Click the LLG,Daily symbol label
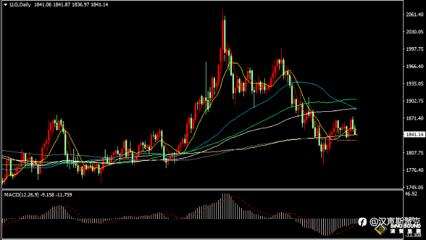This screenshot has width=426, height=240. 20,5
